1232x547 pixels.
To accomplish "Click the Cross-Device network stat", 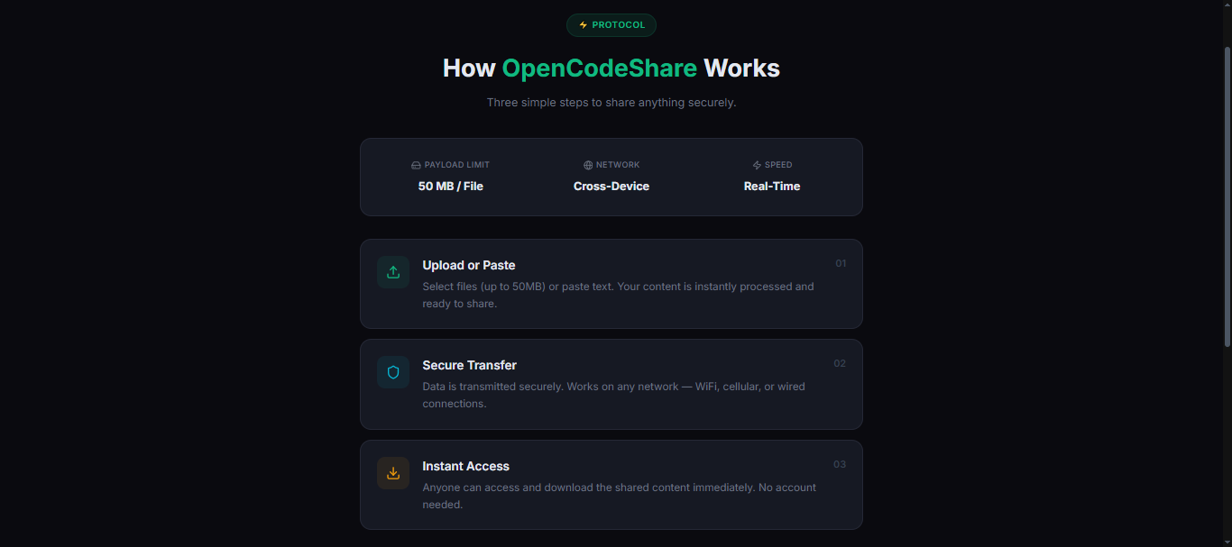I will 611,186.
